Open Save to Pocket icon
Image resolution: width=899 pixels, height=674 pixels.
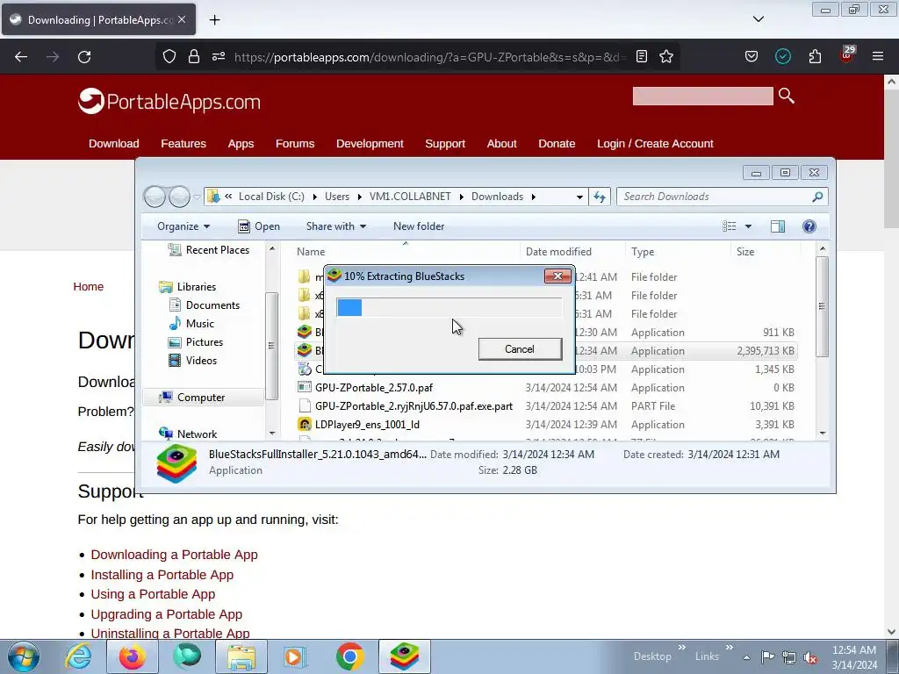(x=752, y=56)
